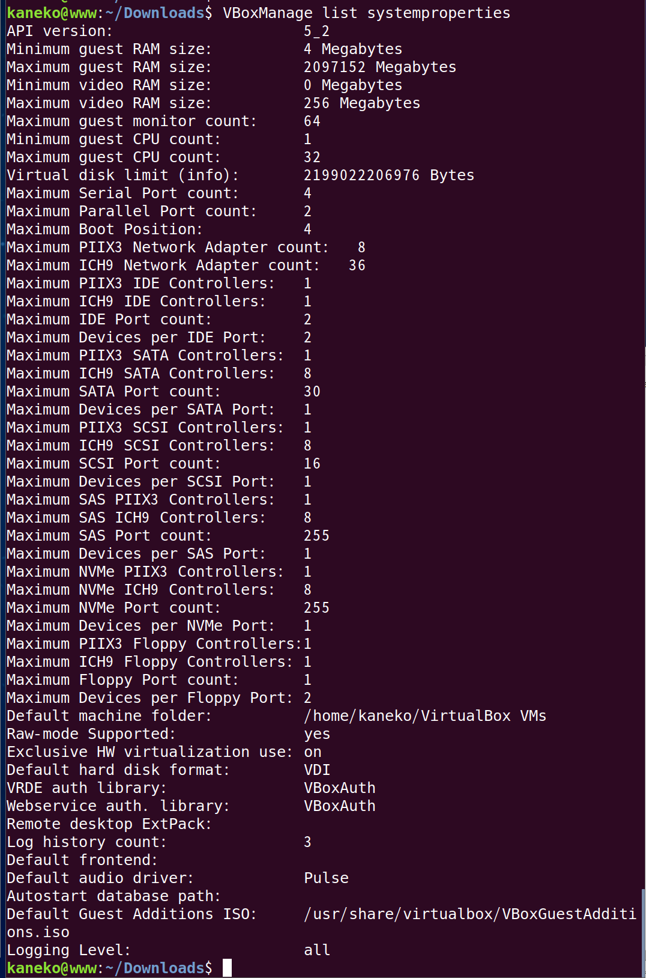Click the 'VBoxManage list systemproperties' command text

click(366, 13)
